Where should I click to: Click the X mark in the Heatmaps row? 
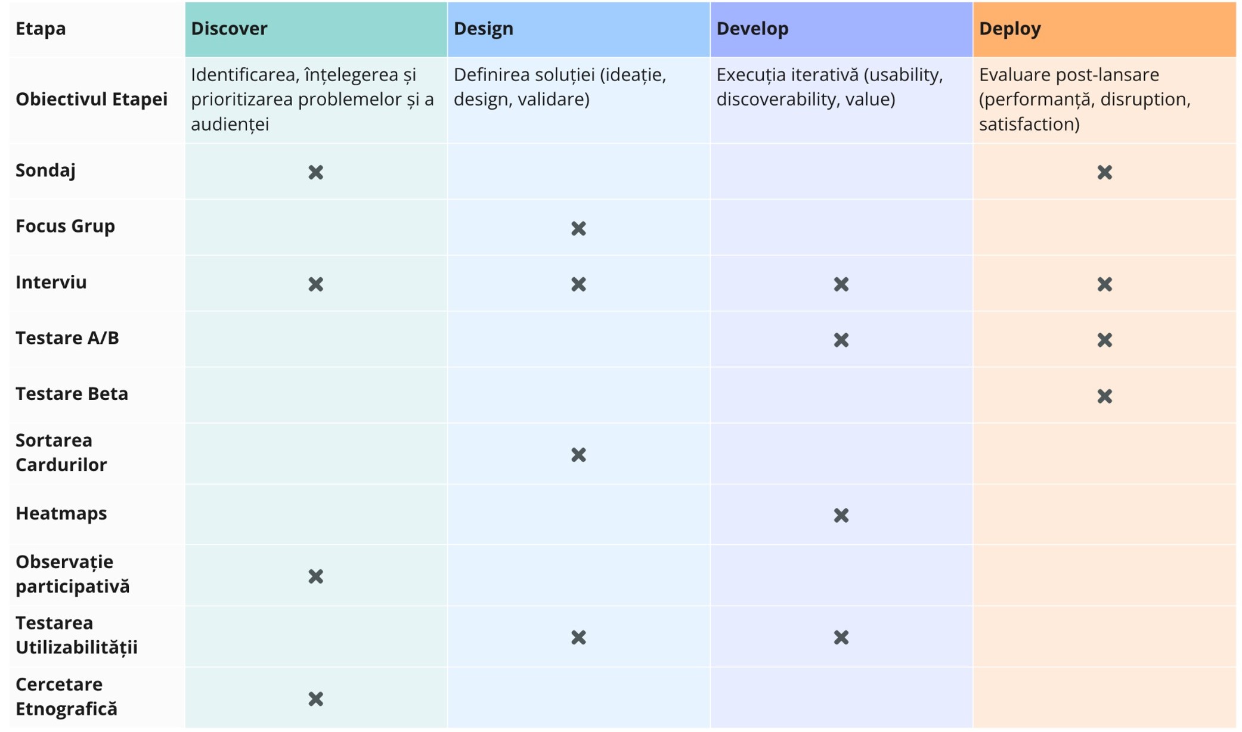[841, 515]
